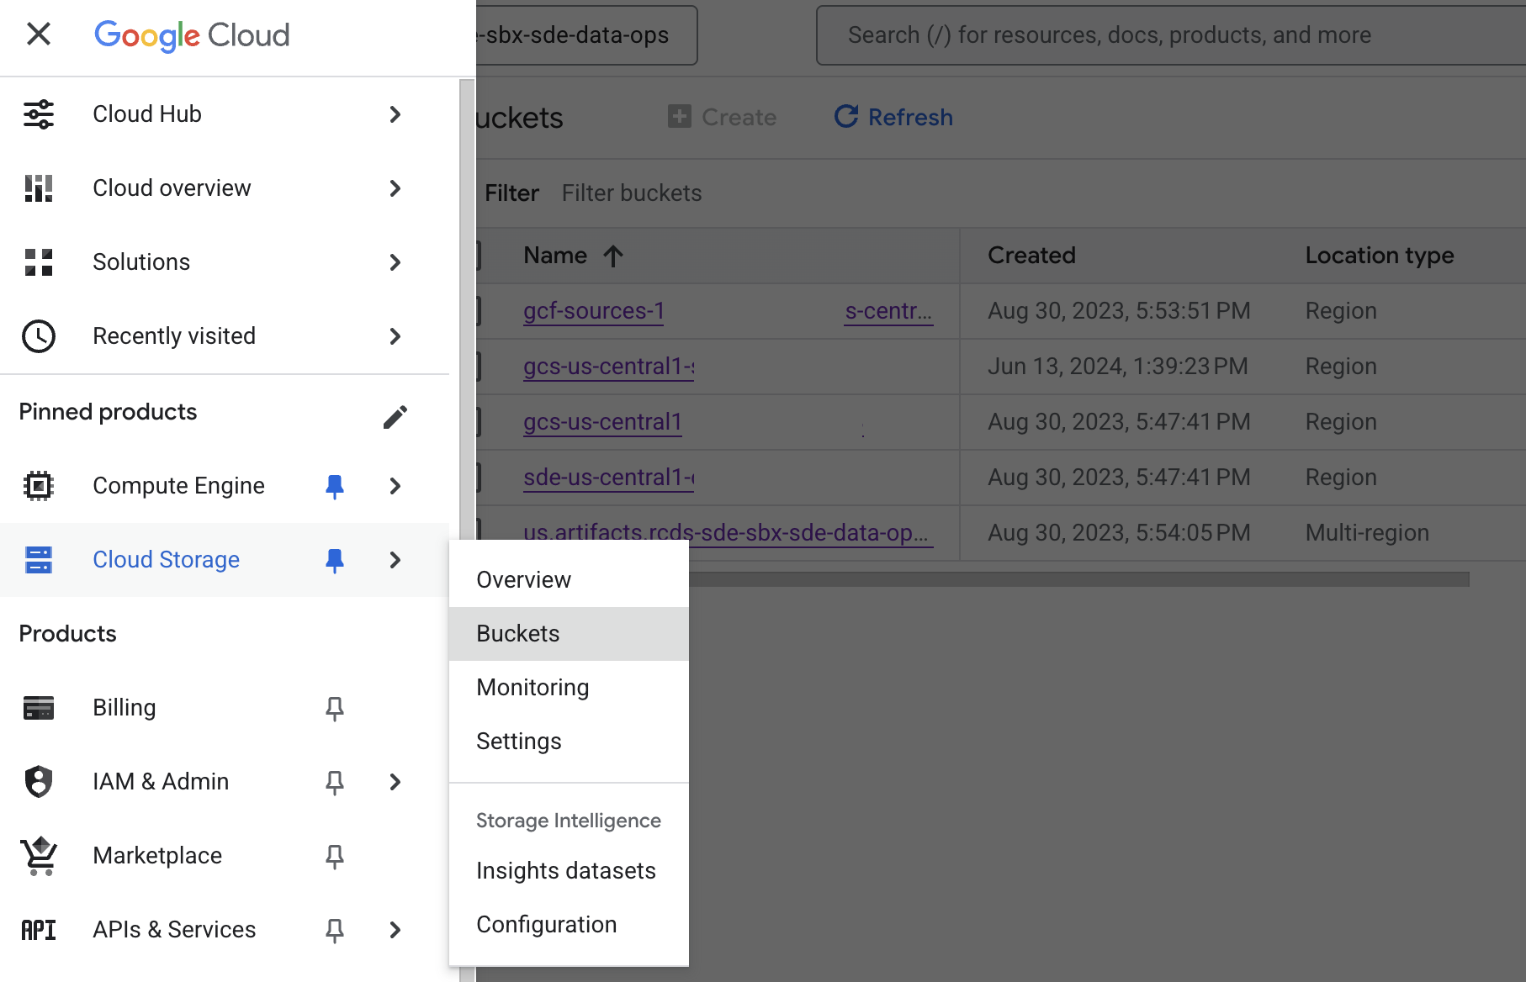Click the Compute Engine chip icon
Viewport: 1526px width, 982px height.
39,486
